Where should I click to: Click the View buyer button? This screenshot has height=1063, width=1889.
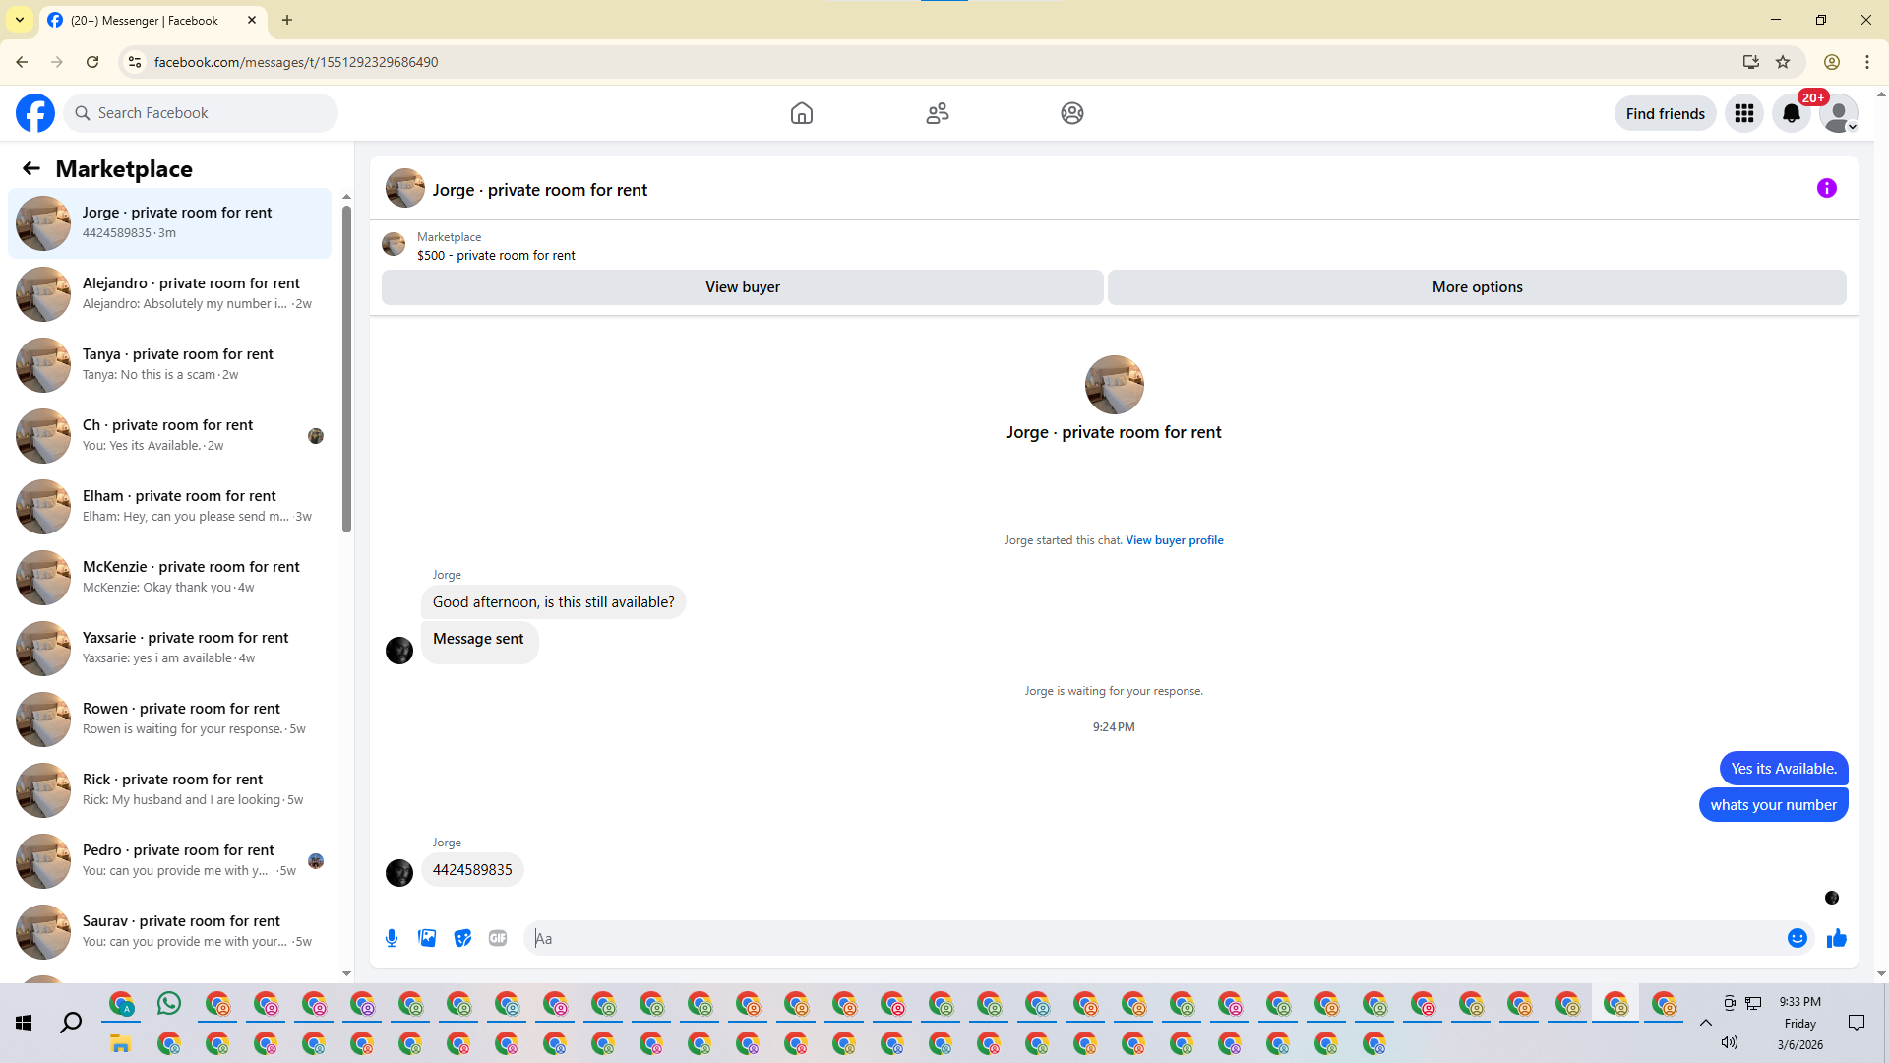[742, 287]
